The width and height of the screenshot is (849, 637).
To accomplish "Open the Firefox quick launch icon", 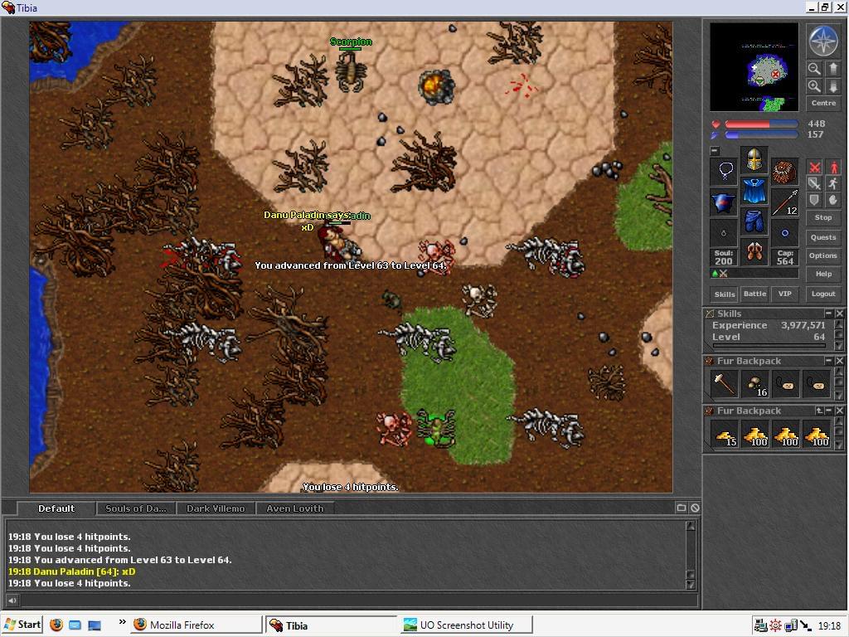I will (56, 625).
